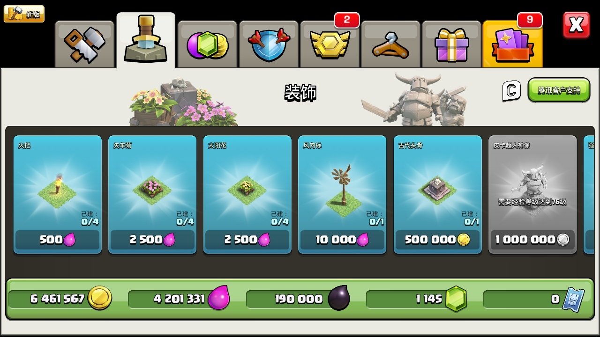Open the shield with arrows tab

coord(269,44)
